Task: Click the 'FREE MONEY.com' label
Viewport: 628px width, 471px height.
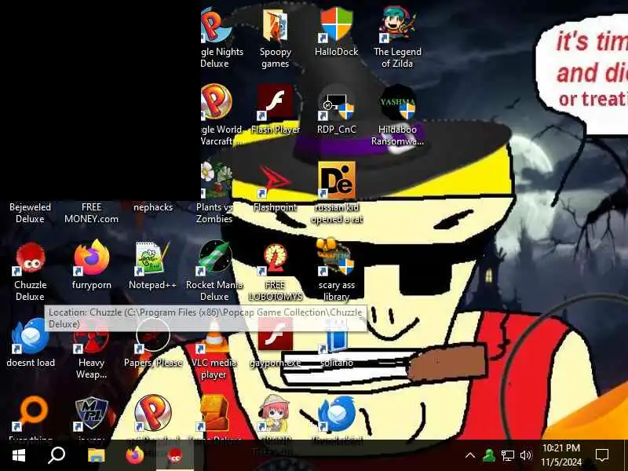Action: point(91,213)
